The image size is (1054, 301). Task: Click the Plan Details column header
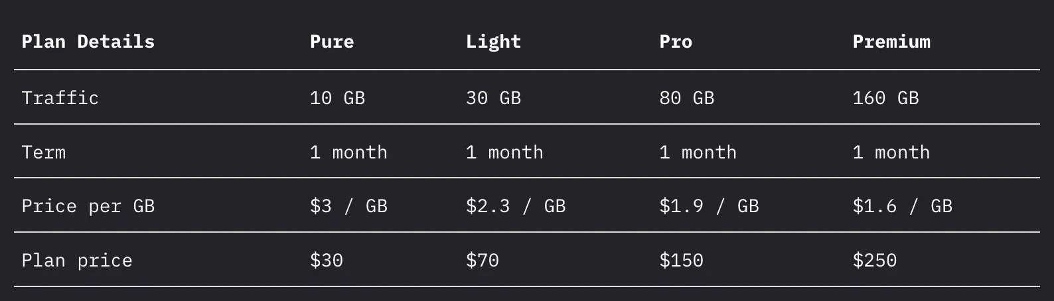(88, 42)
